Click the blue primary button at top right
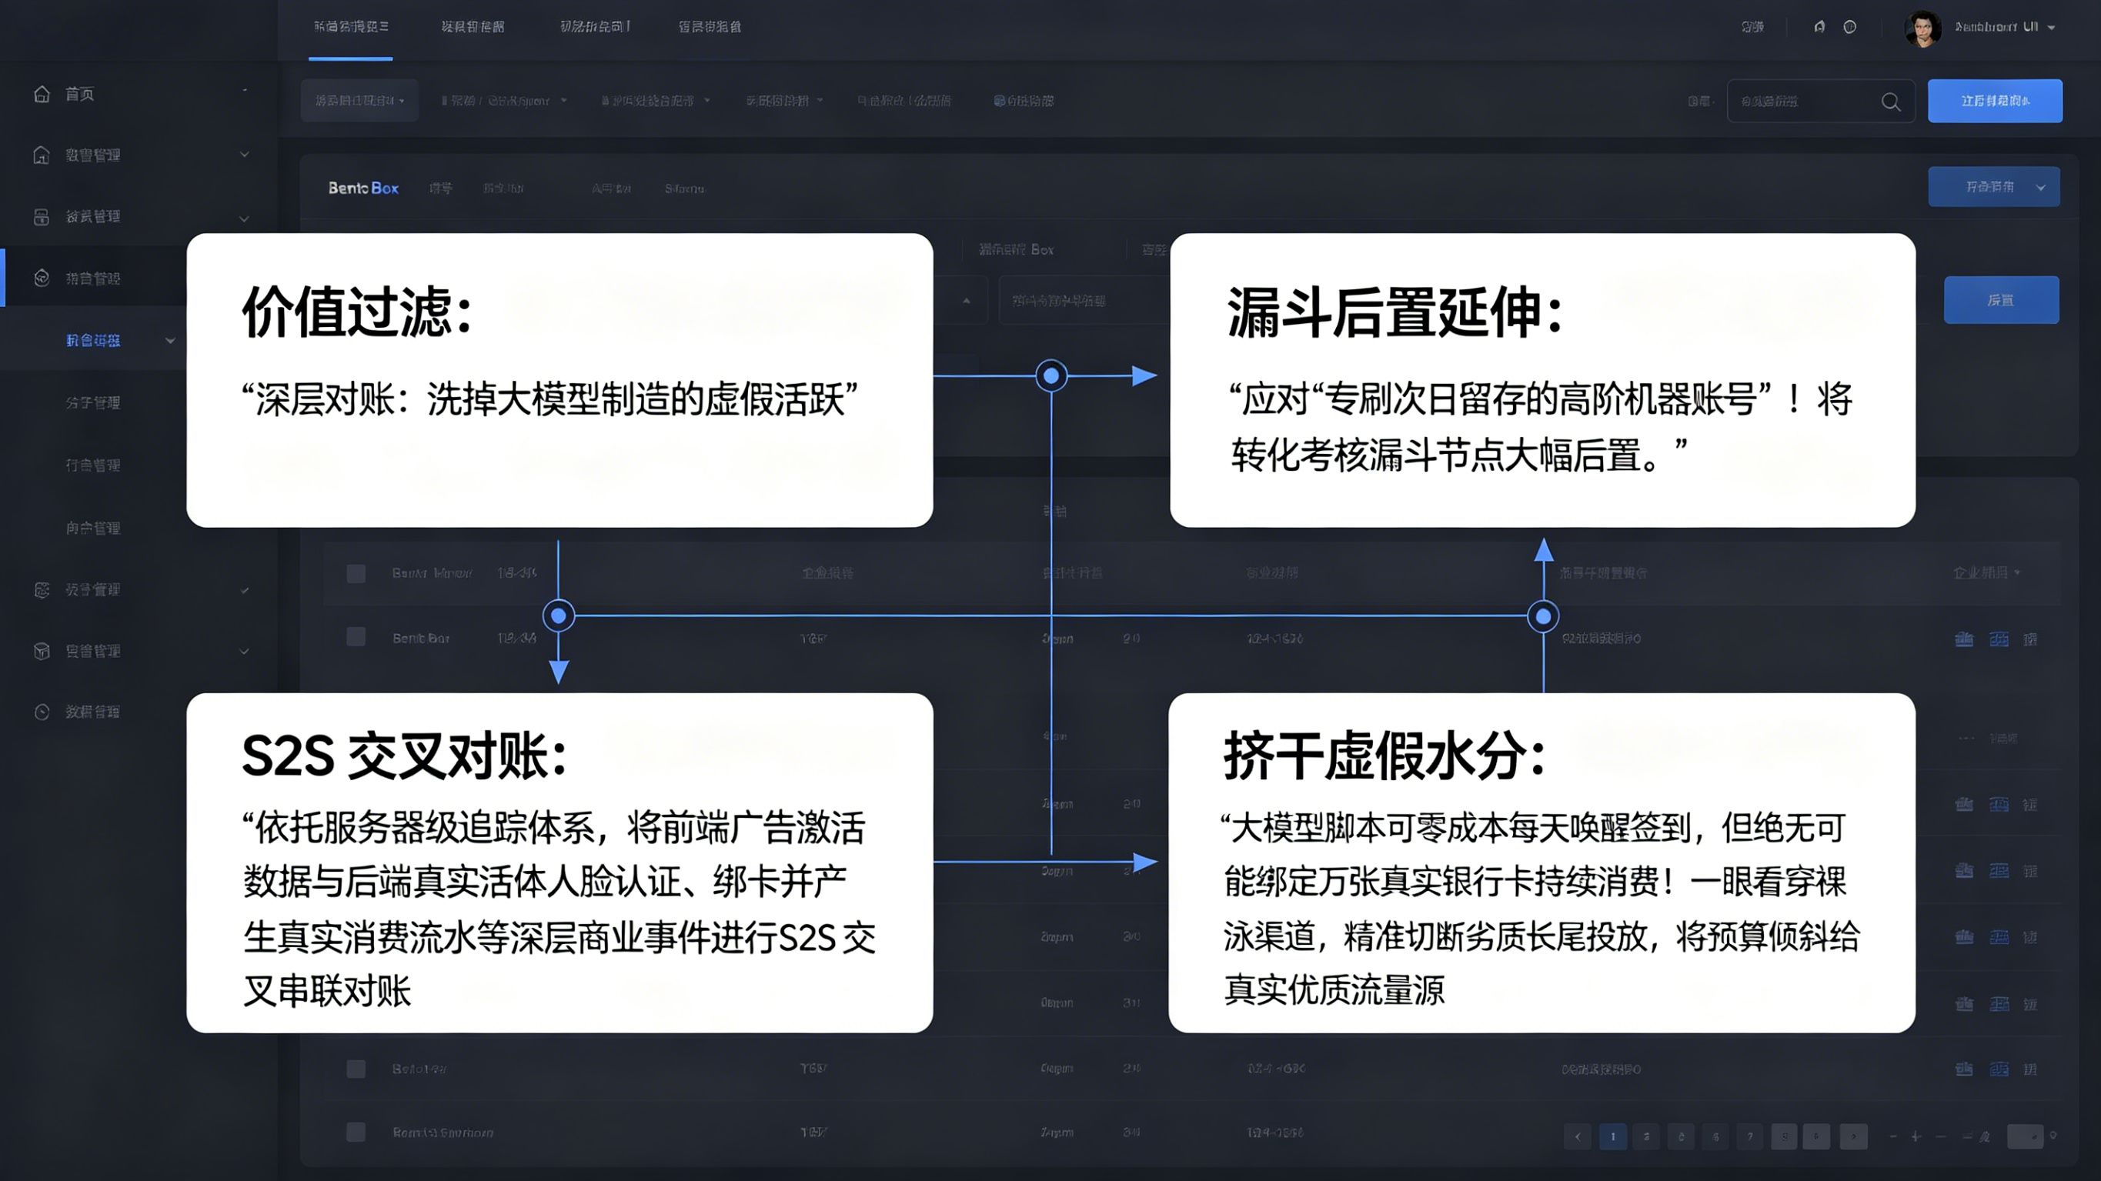Image resolution: width=2101 pixels, height=1181 pixels. click(x=1996, y=100)
